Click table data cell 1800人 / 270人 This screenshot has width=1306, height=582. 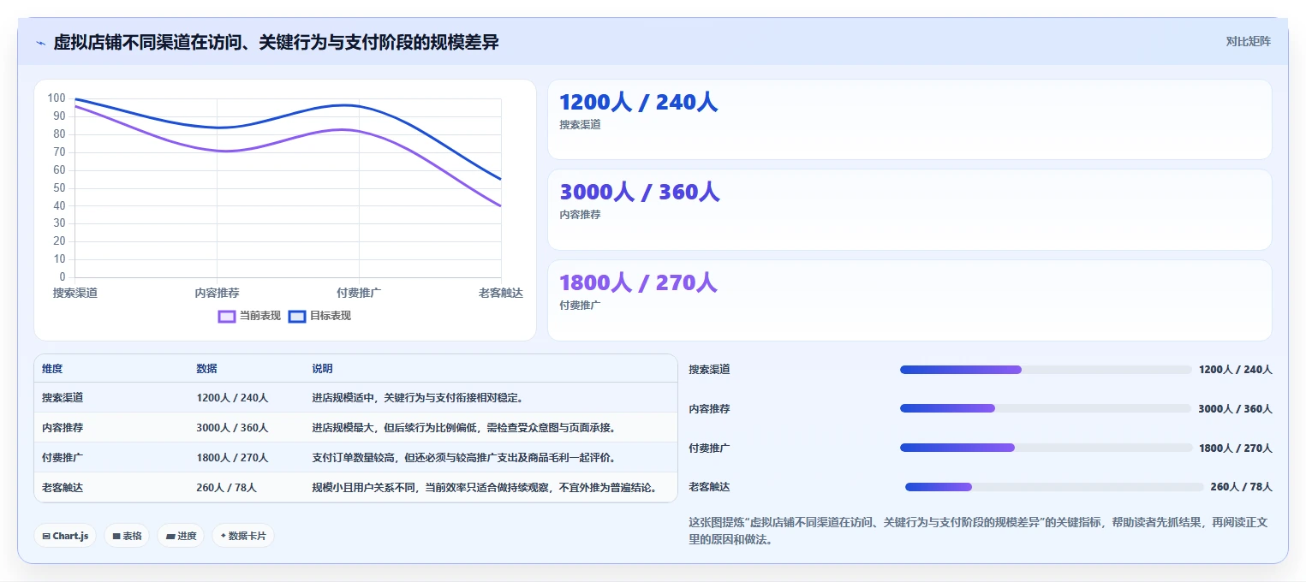232,458
